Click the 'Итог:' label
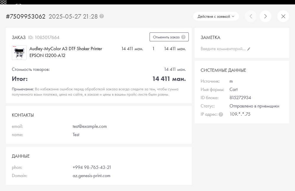Screen dimensions: 295x191 coord(20,79)
